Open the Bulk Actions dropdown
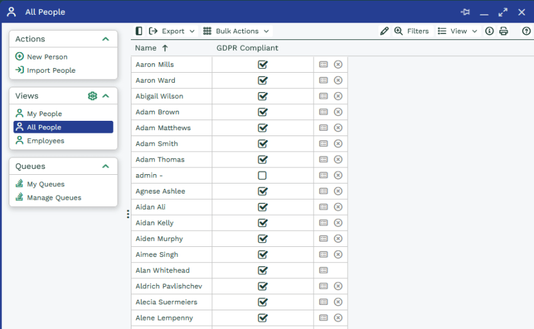The height and width of the screenshot is (329, 534). coord(236,31)
